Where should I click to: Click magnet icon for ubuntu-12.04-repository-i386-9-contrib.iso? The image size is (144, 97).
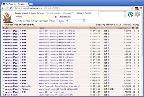106,57
